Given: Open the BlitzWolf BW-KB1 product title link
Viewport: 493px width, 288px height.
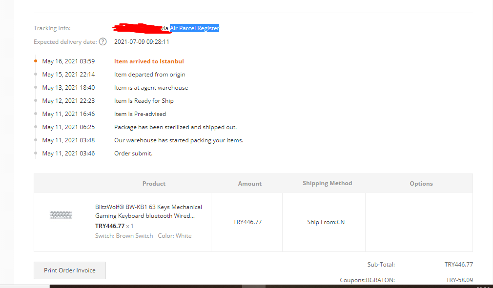Looking at the screenshot, I should click(148, 211).
